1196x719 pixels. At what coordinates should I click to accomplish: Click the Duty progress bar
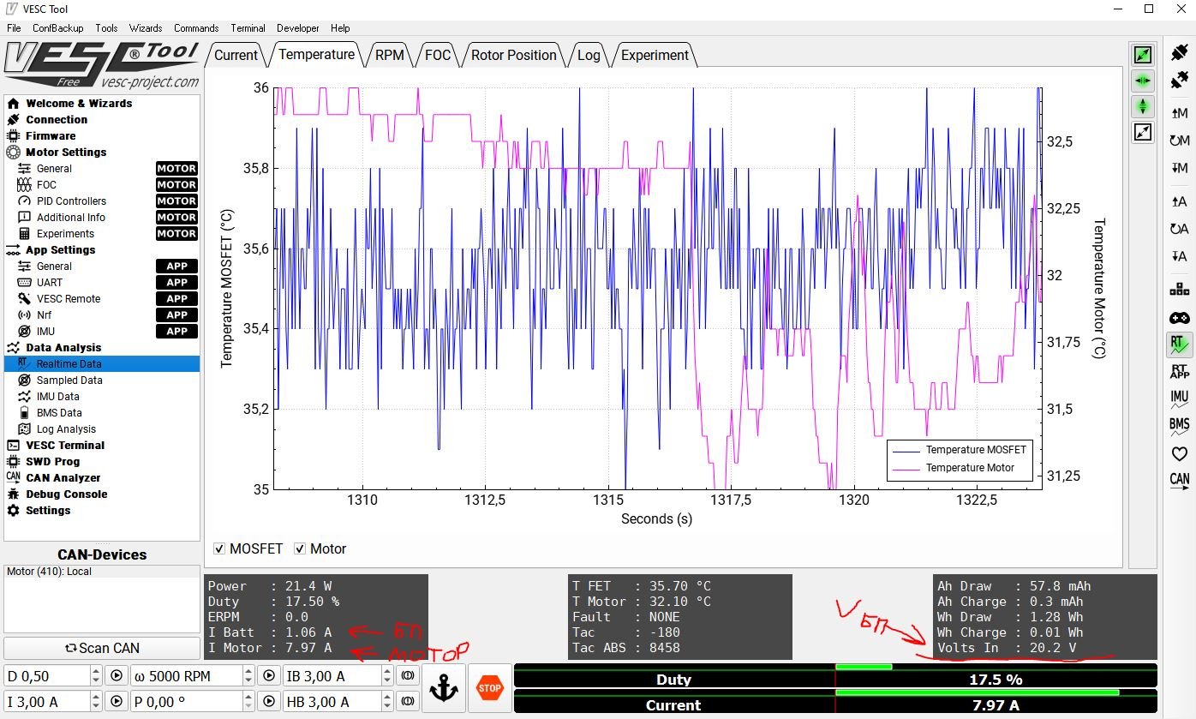(835, 677)
